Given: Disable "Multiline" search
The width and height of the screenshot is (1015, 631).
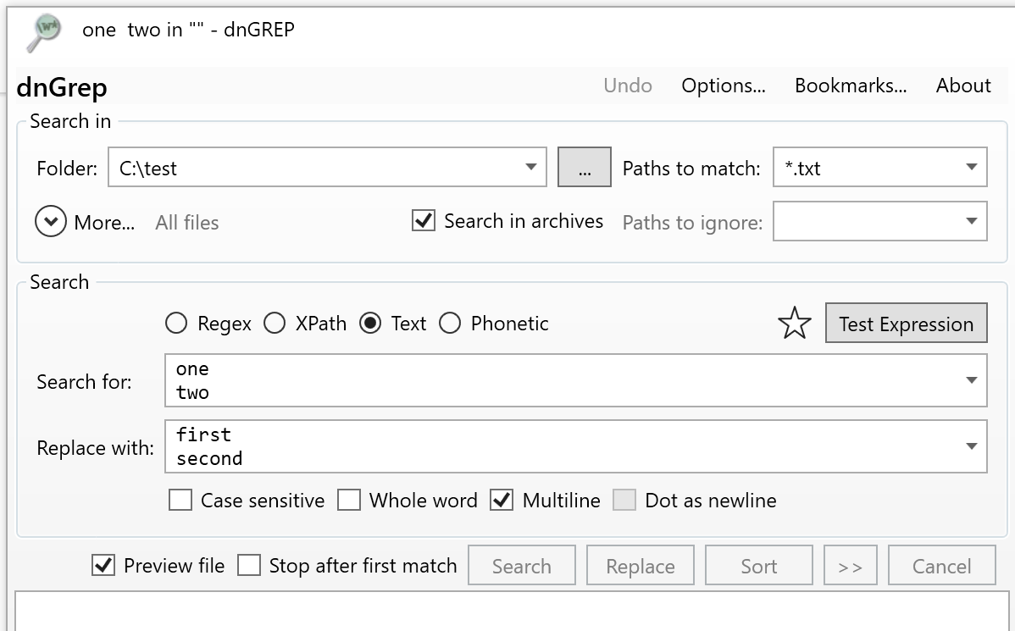Looking at the screenshot, I should point(502,500).
